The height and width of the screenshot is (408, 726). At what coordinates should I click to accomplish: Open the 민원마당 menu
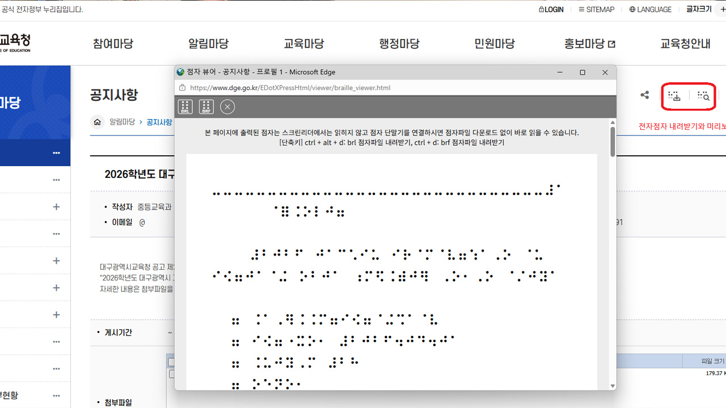(495, 44)
